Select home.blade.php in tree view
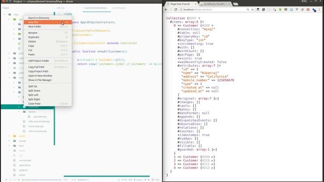 [36, 126]
